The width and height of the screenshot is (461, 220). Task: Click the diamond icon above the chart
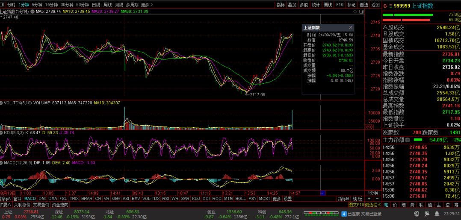point(355,12)
